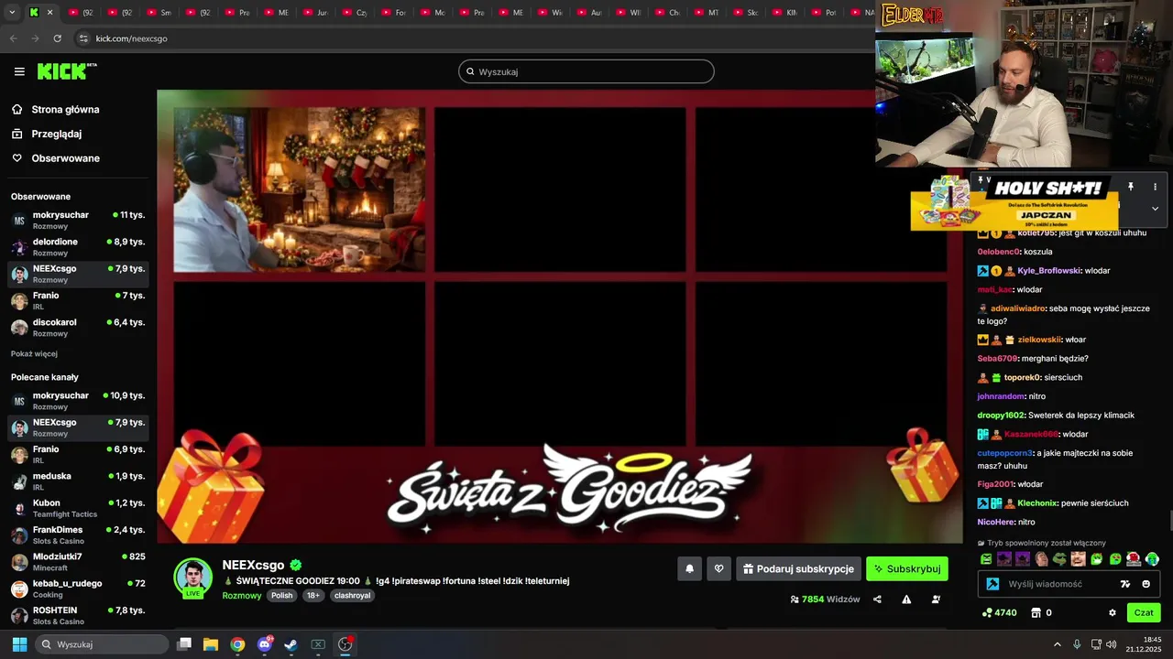Collapse the pinned banner with chevron
The image size is (1173, 659).
(1155, 209)
